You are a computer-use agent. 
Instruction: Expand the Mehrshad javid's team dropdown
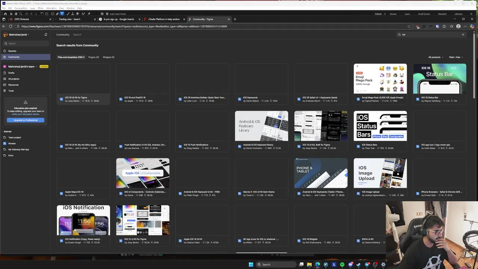click(37, 67)
